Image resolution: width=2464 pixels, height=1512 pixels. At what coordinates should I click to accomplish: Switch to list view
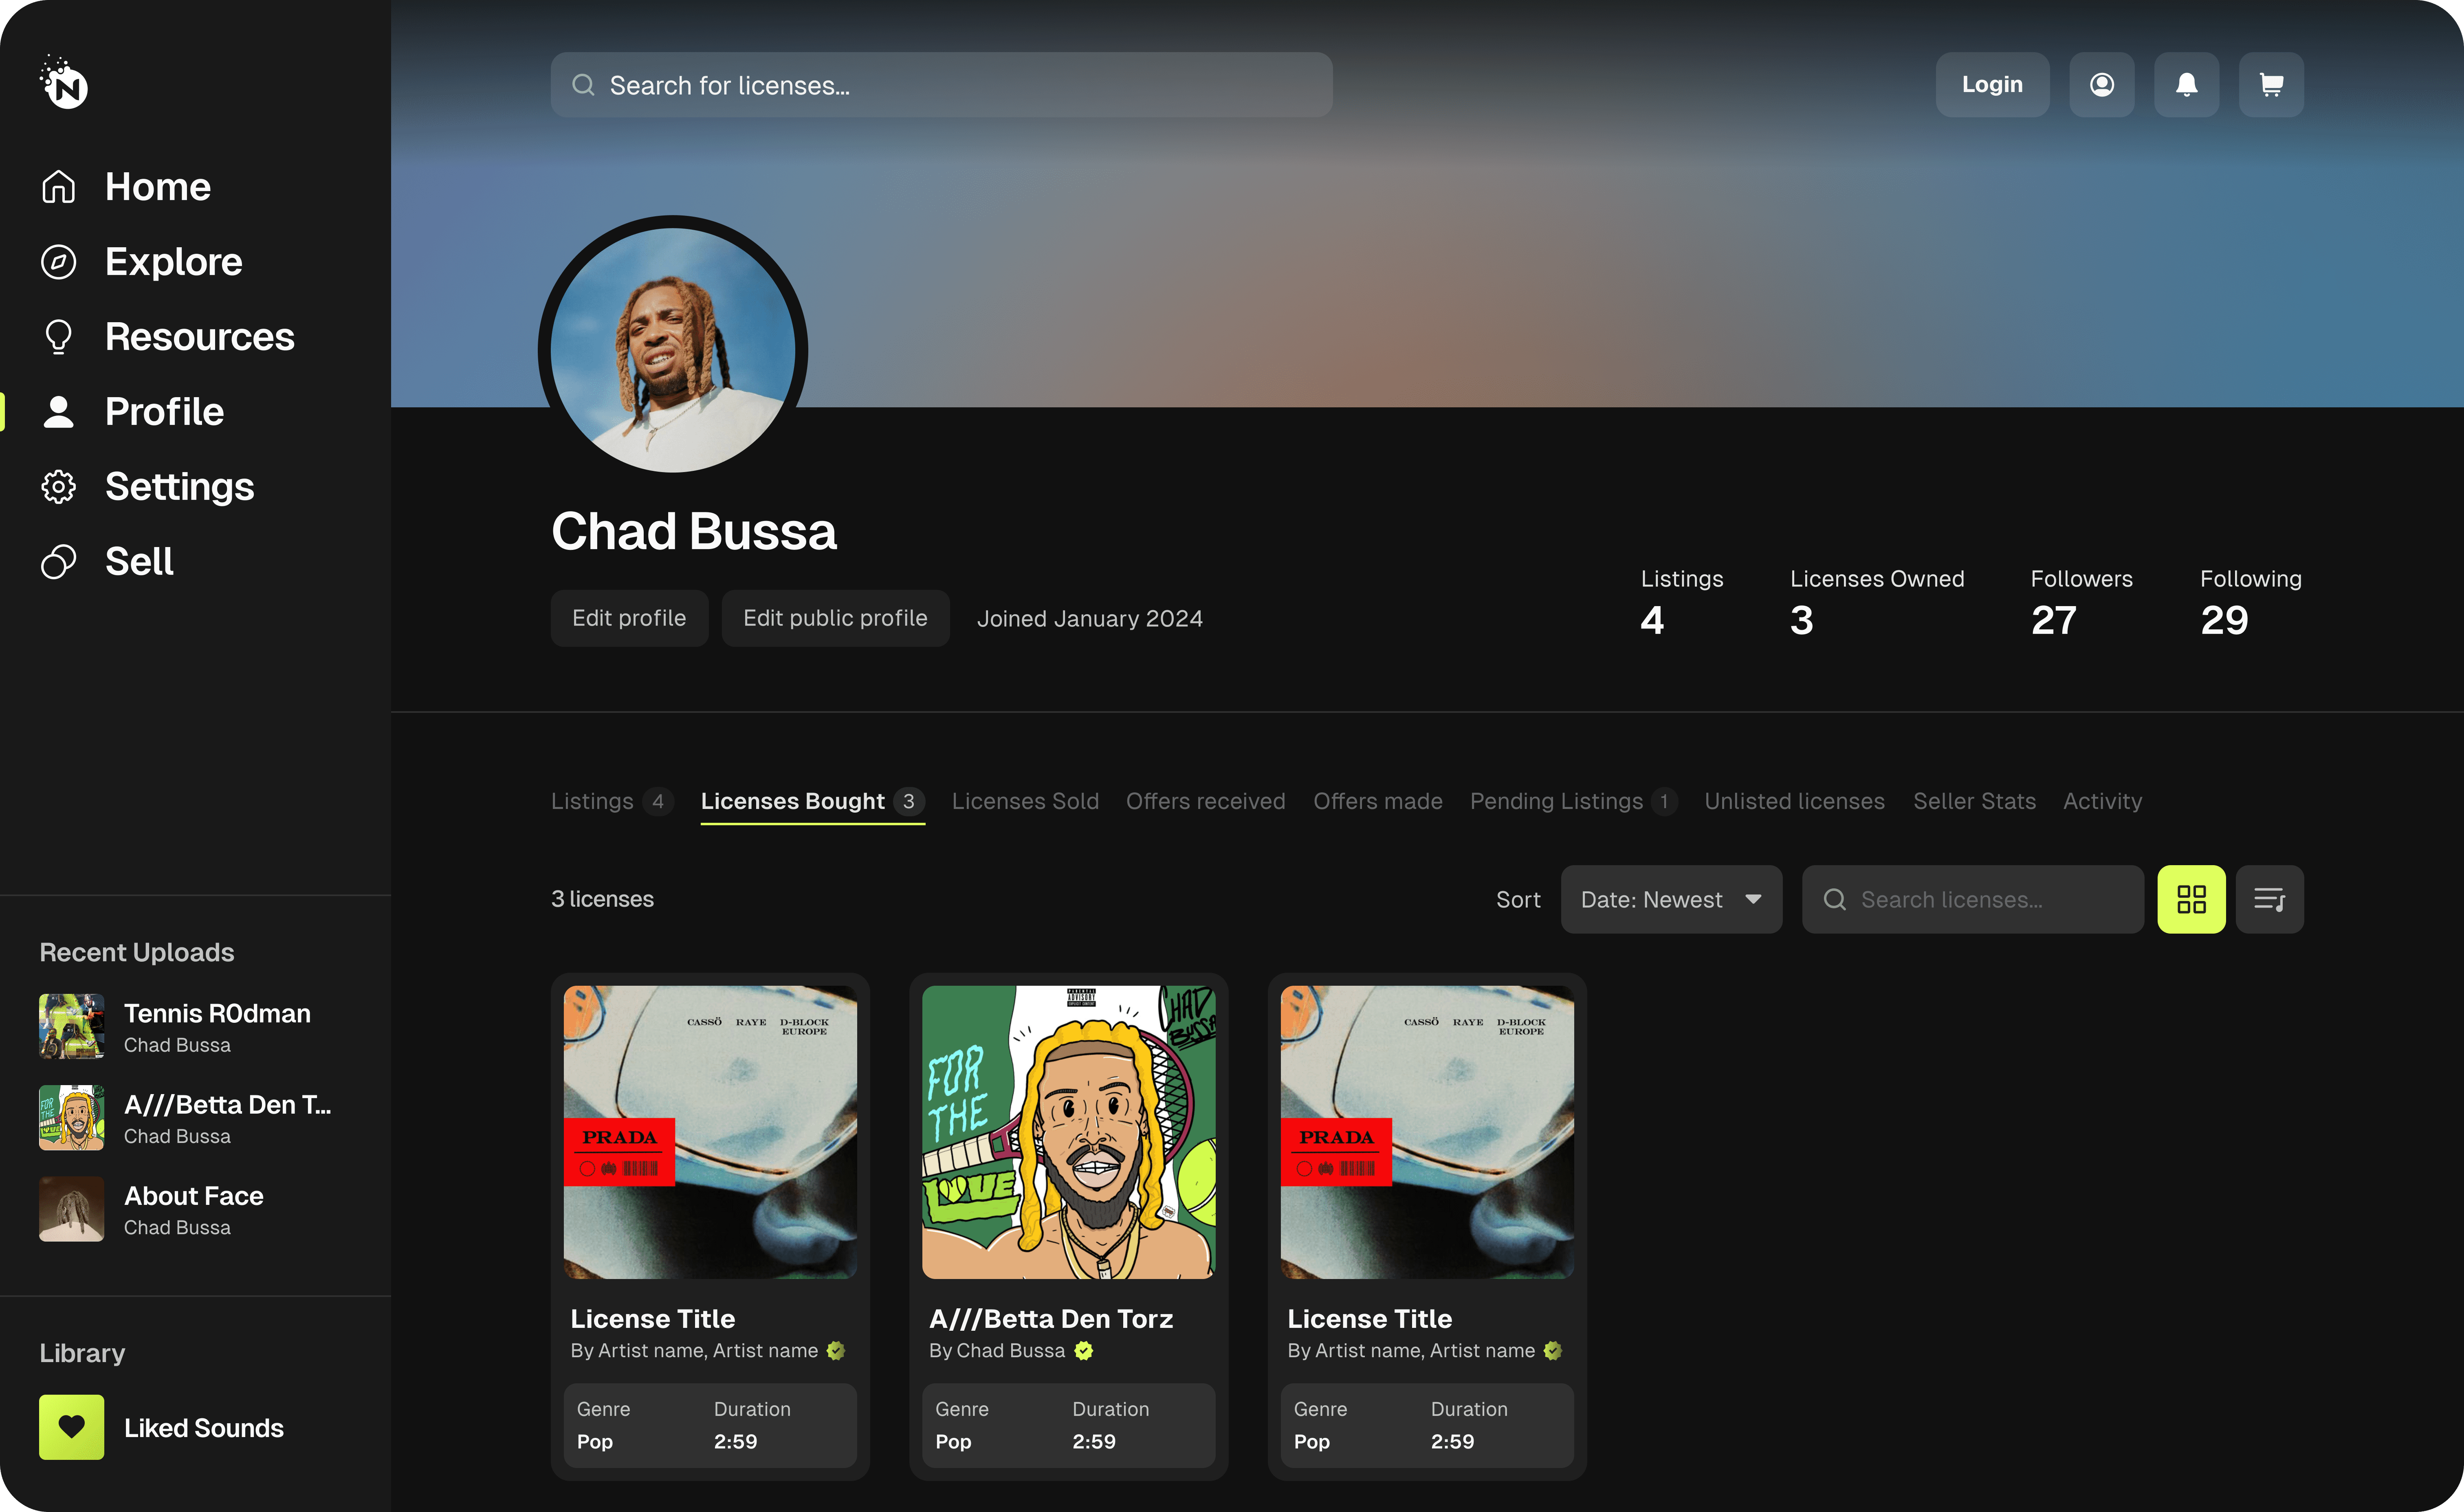click(2269, 899)
